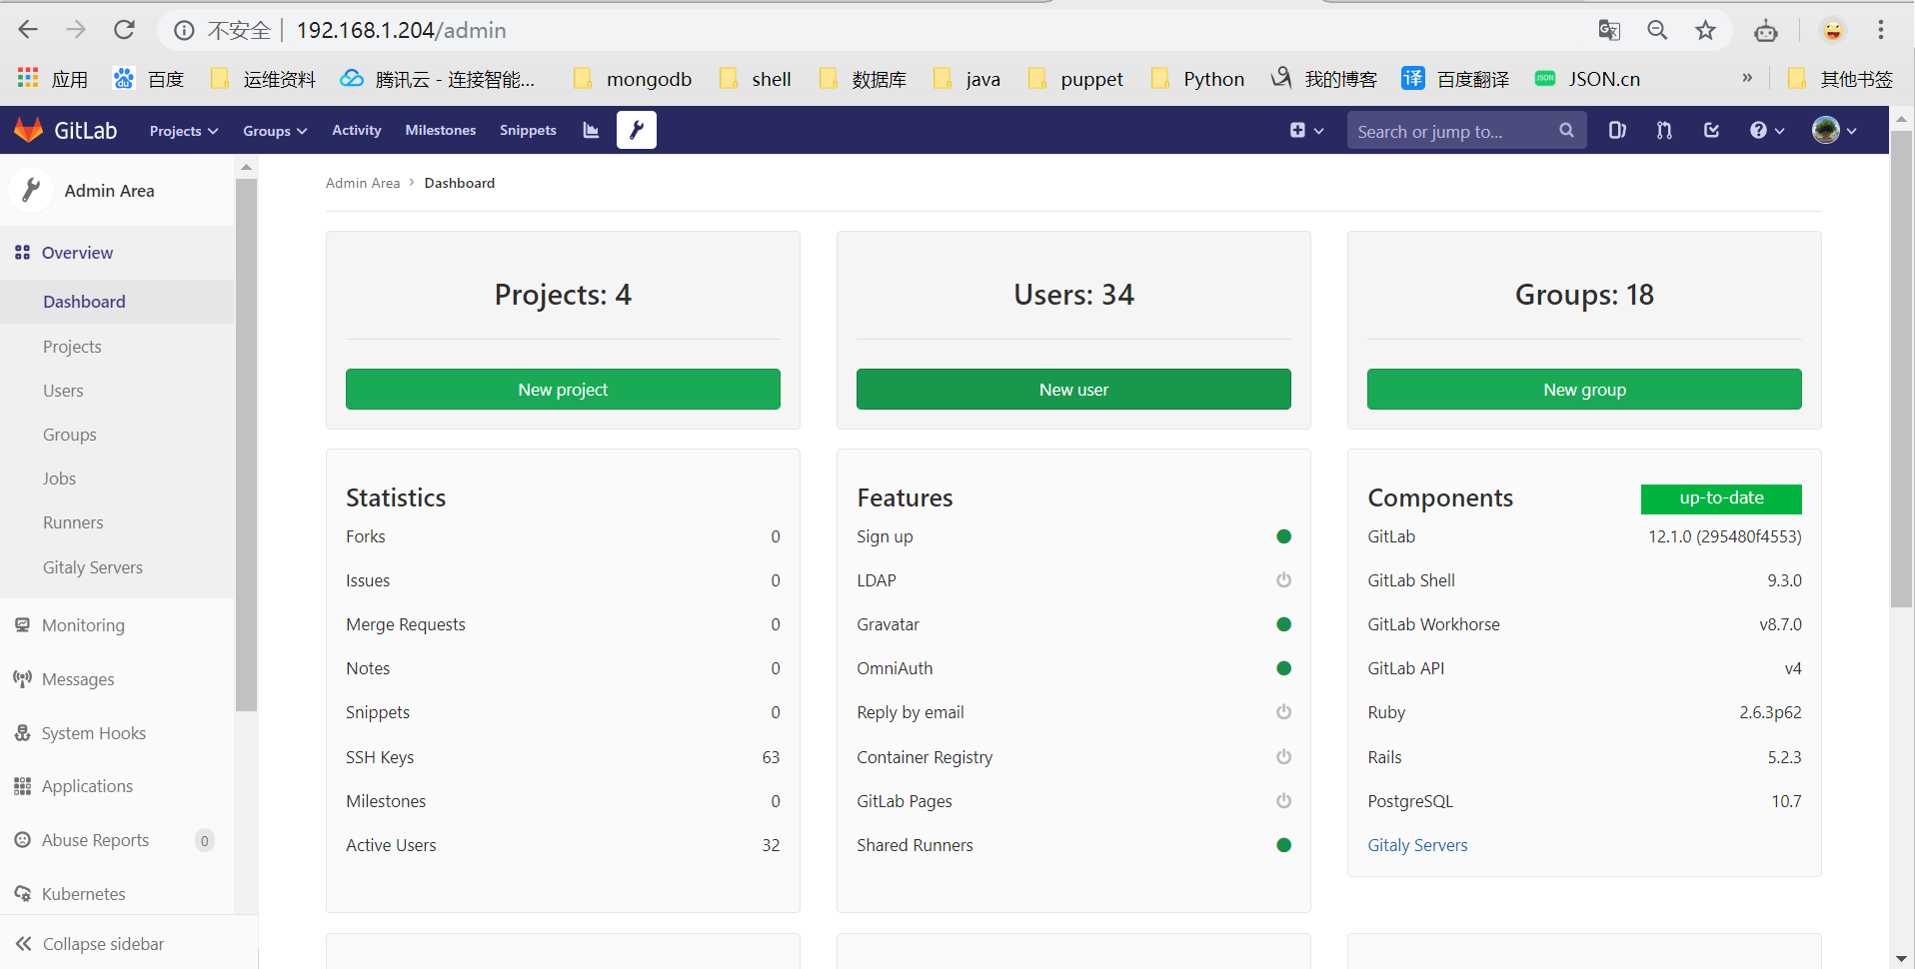Expand the Groups navbar dropdown

pyautogui.click(x=275, y=131)
